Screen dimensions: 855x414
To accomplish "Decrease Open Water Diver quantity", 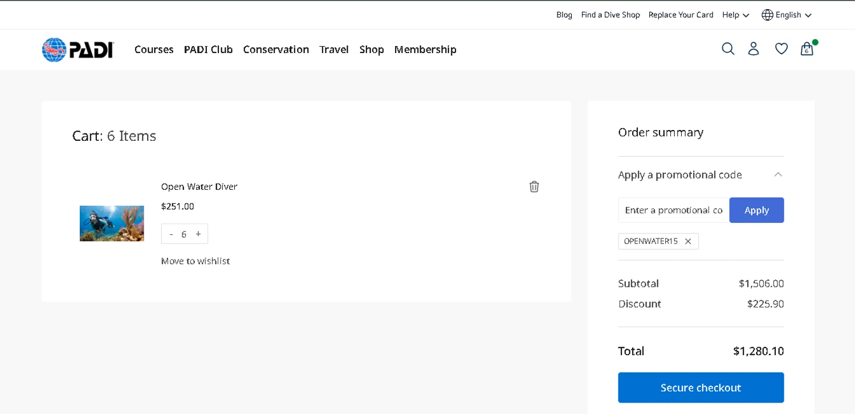I will [171, 234].
